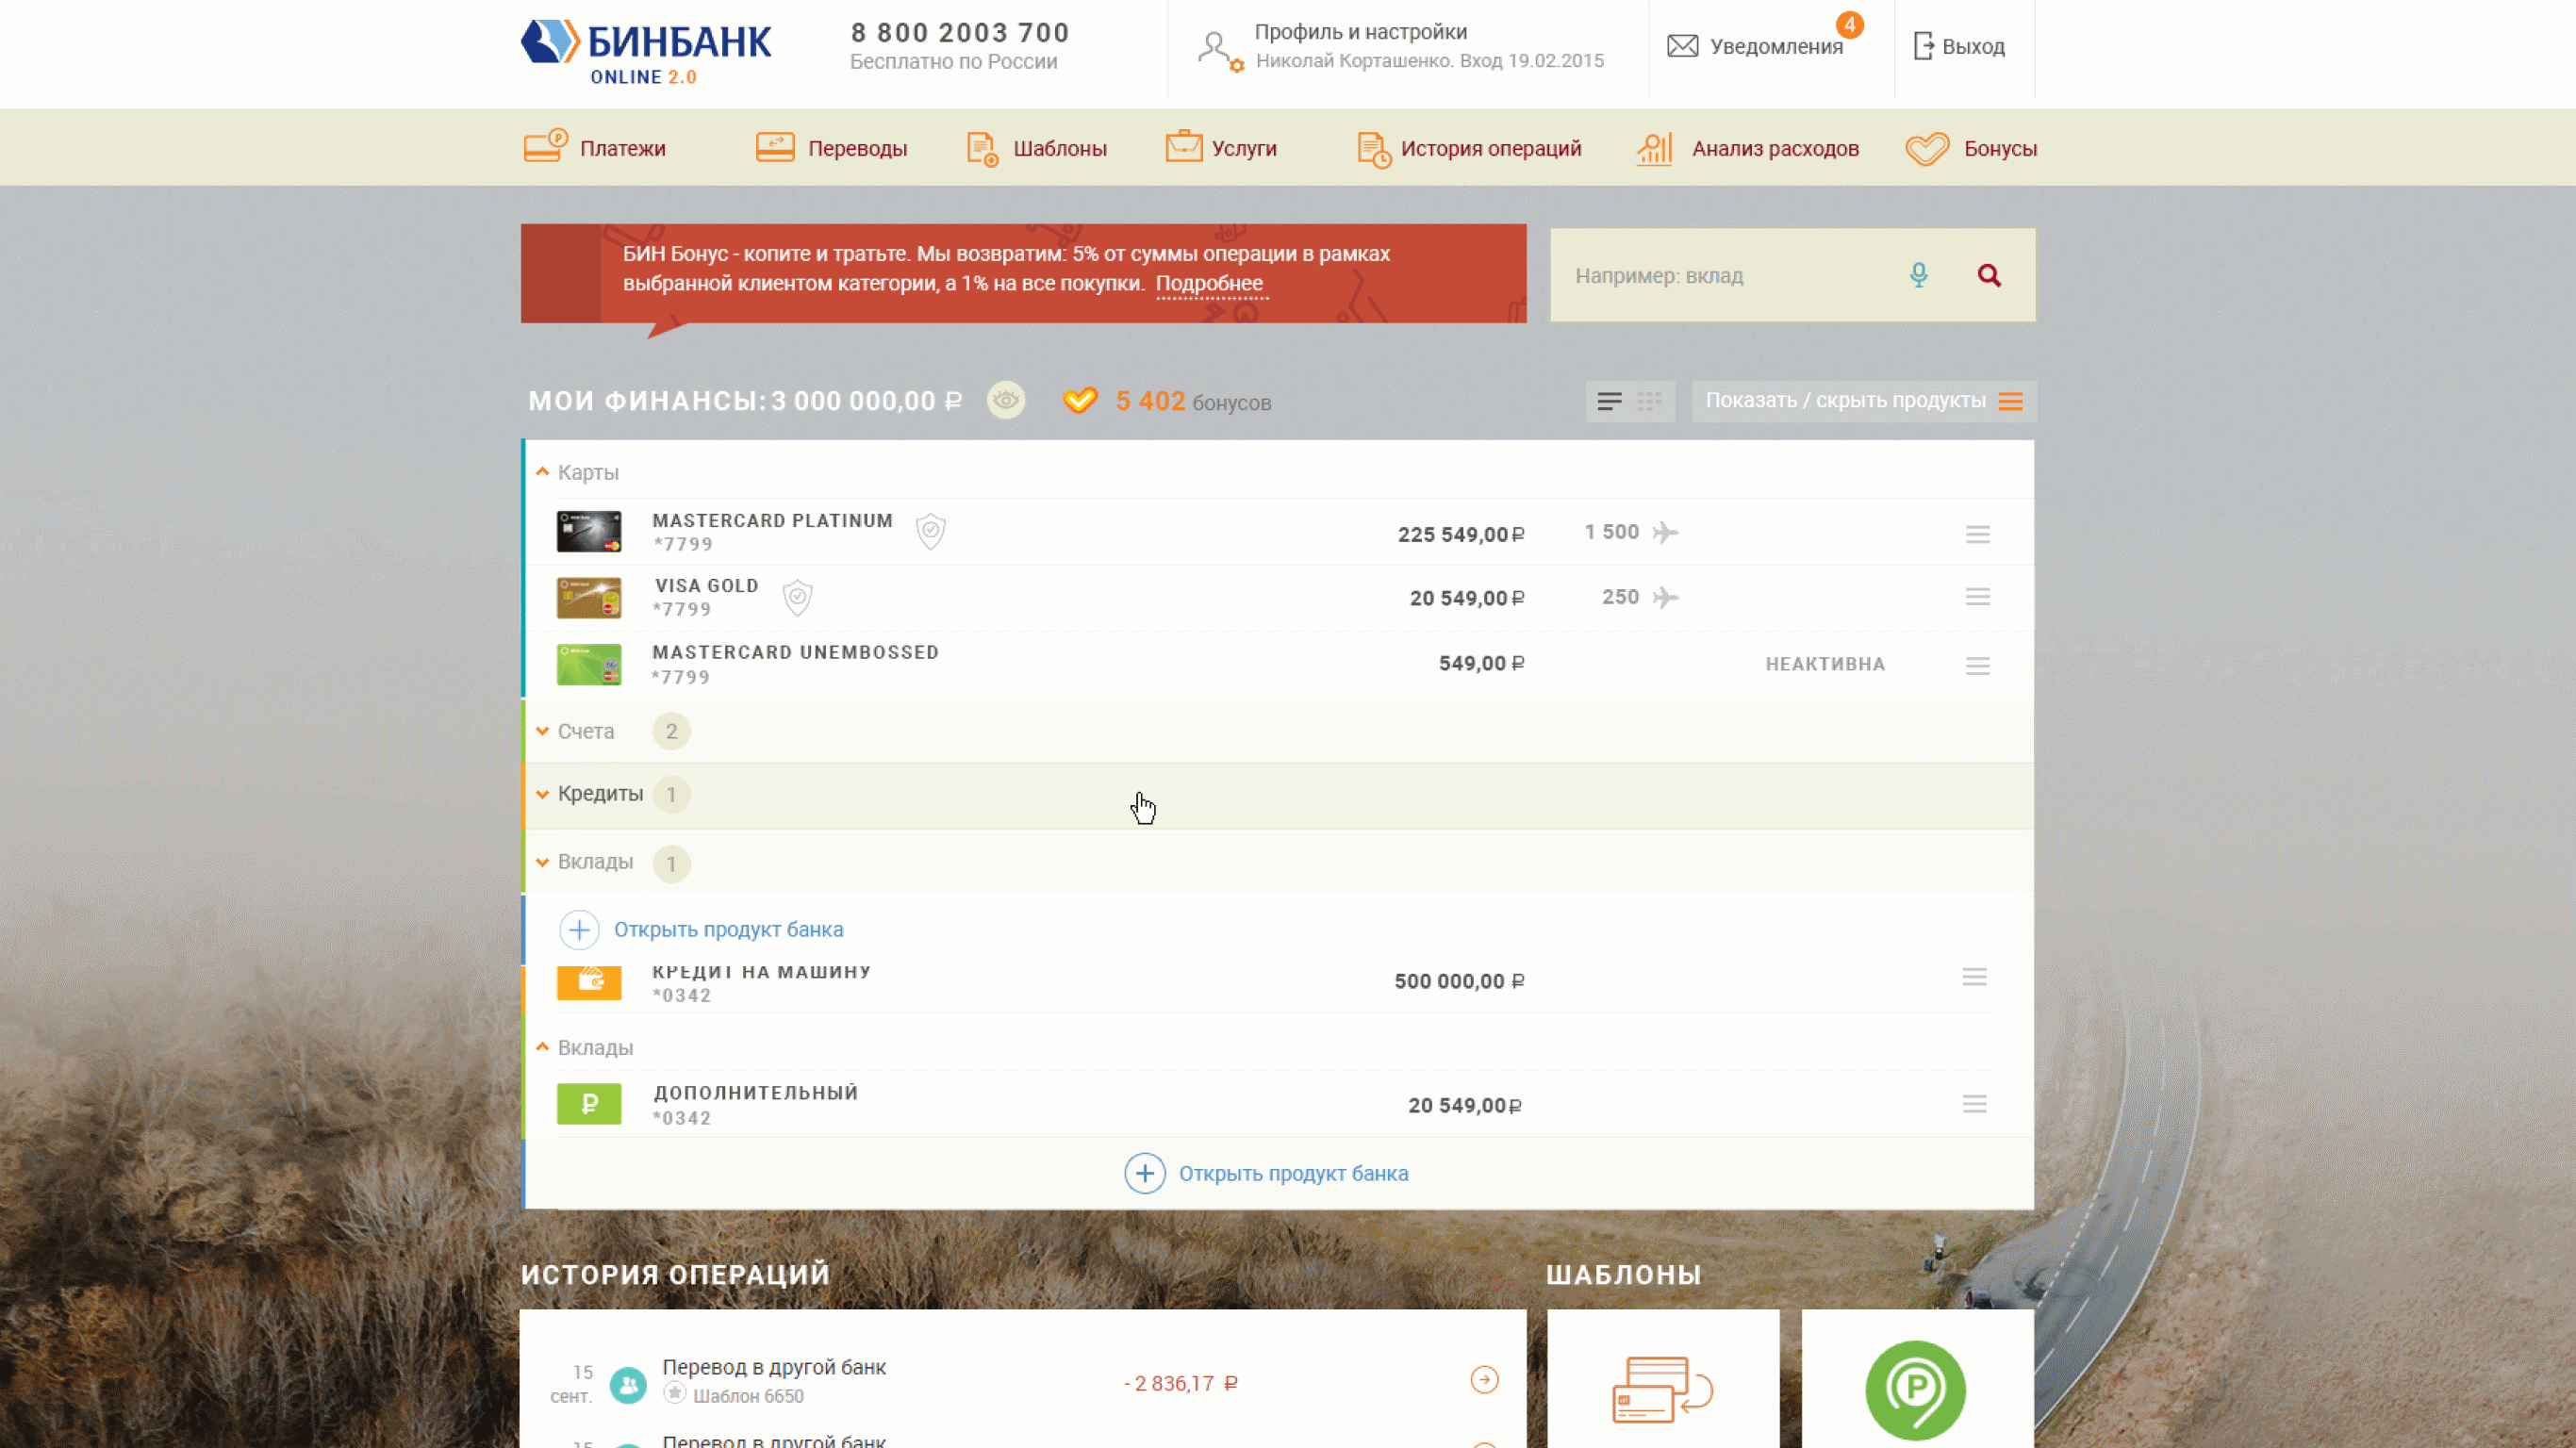The image size is (2576, 1448).
Task: Click the Анализ расходов chart icon
Action: [1654, 149]
